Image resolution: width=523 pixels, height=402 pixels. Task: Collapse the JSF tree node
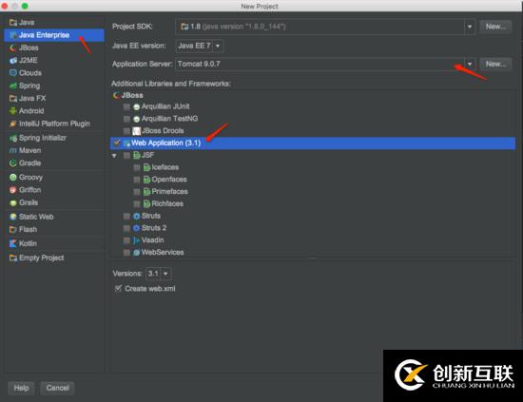click(114, 155)
